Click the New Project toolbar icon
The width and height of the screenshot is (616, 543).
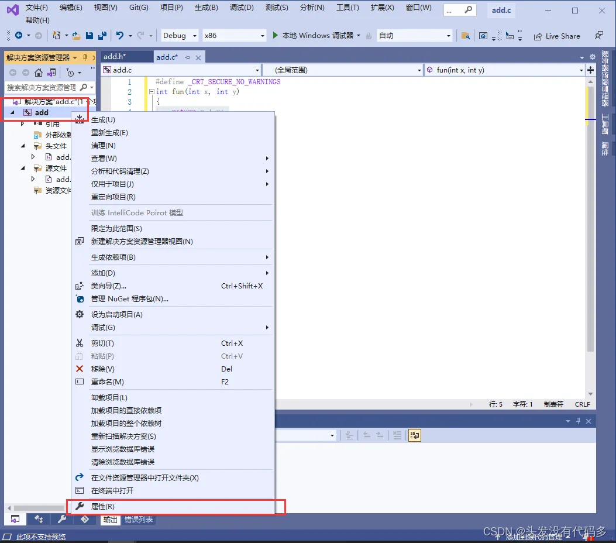[57, 36]
